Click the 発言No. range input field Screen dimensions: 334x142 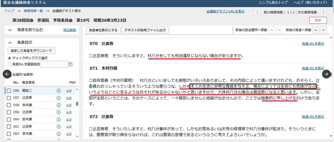54,64
